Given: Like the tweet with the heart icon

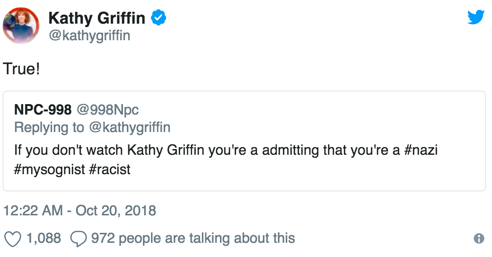Looking at the screenshot, I should (13, 238).
